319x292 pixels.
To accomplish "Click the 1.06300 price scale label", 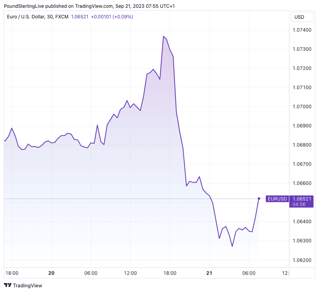I will click(x=301, y=241).
